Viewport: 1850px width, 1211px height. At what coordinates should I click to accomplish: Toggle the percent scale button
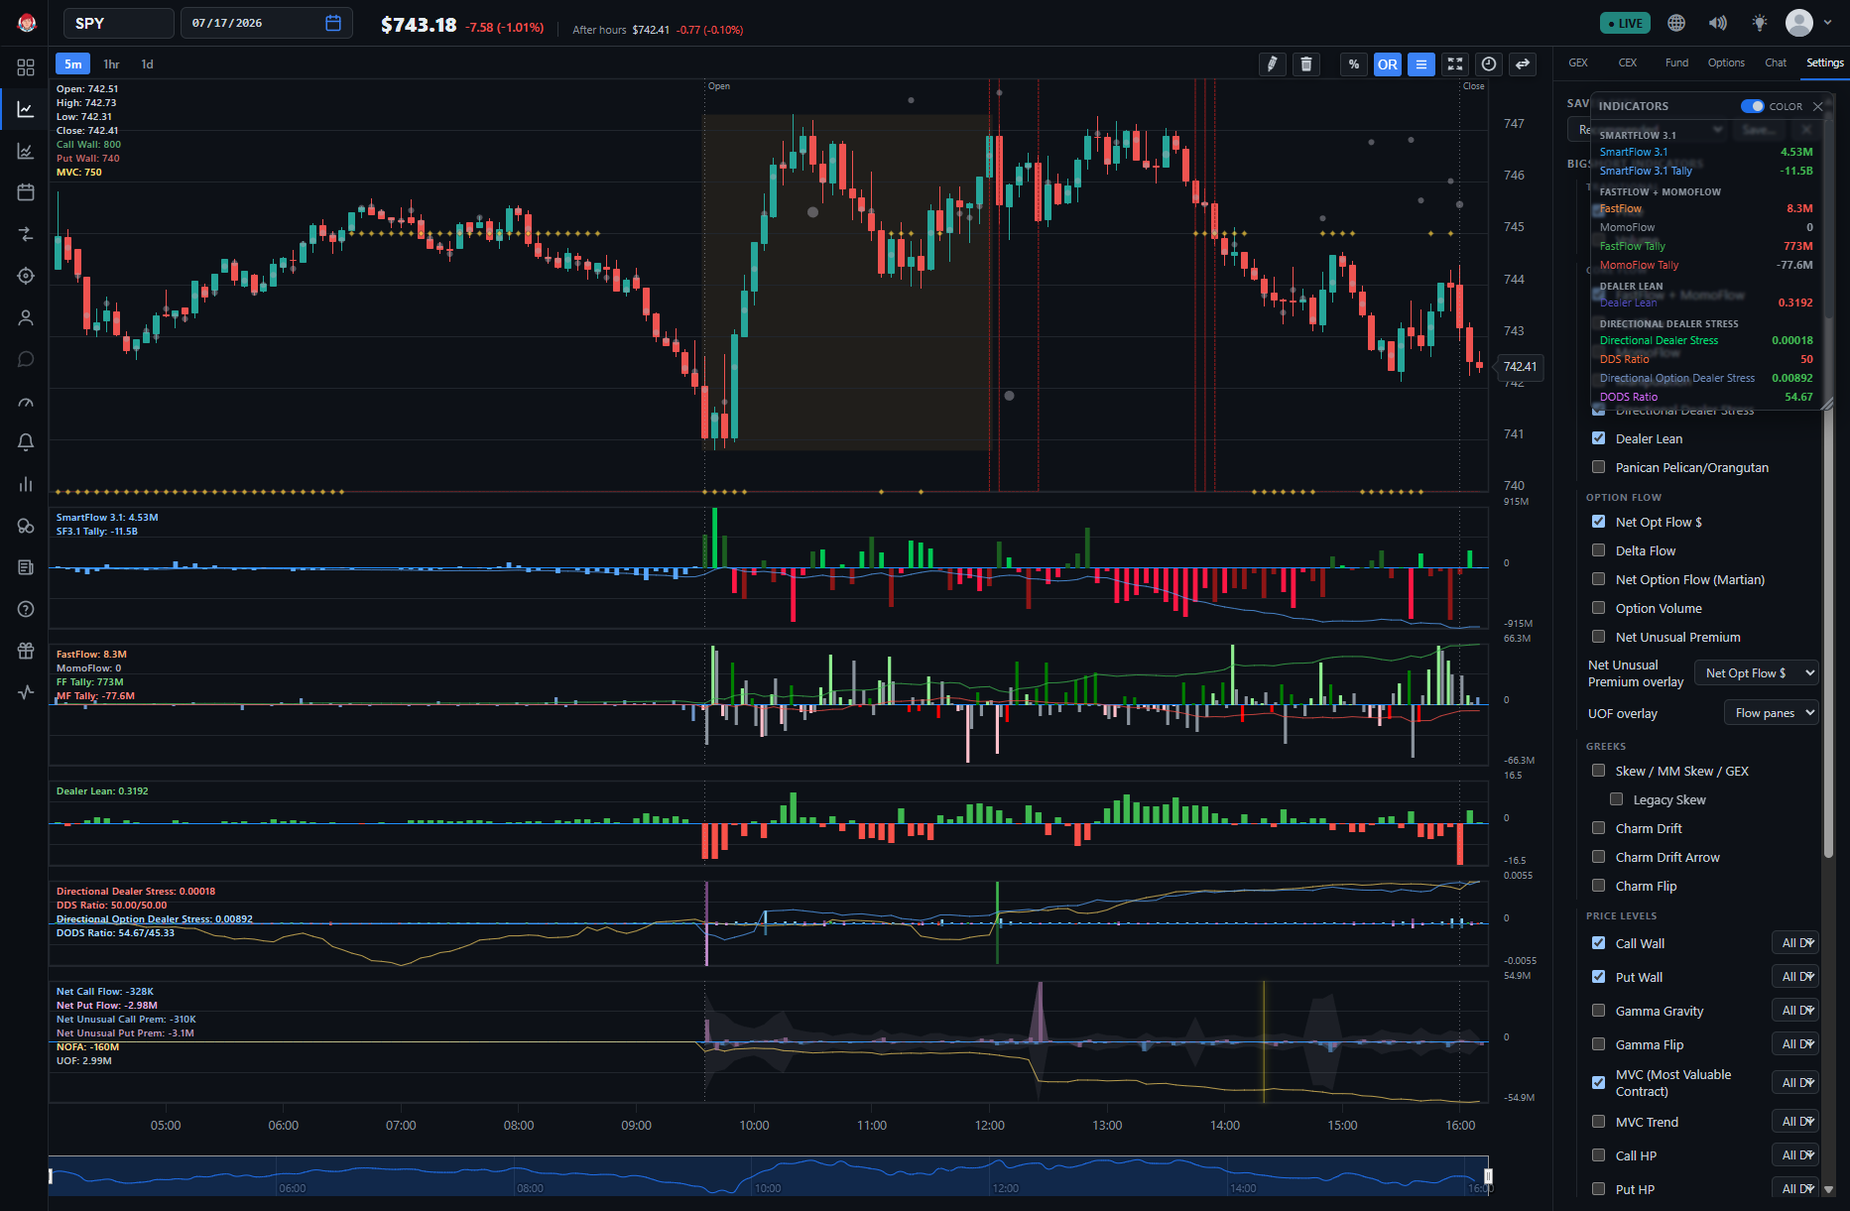point(1353,64)
